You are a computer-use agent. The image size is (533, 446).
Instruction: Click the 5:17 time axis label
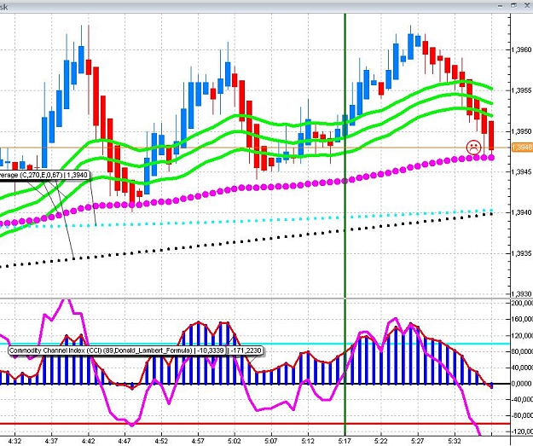(345, 441)
